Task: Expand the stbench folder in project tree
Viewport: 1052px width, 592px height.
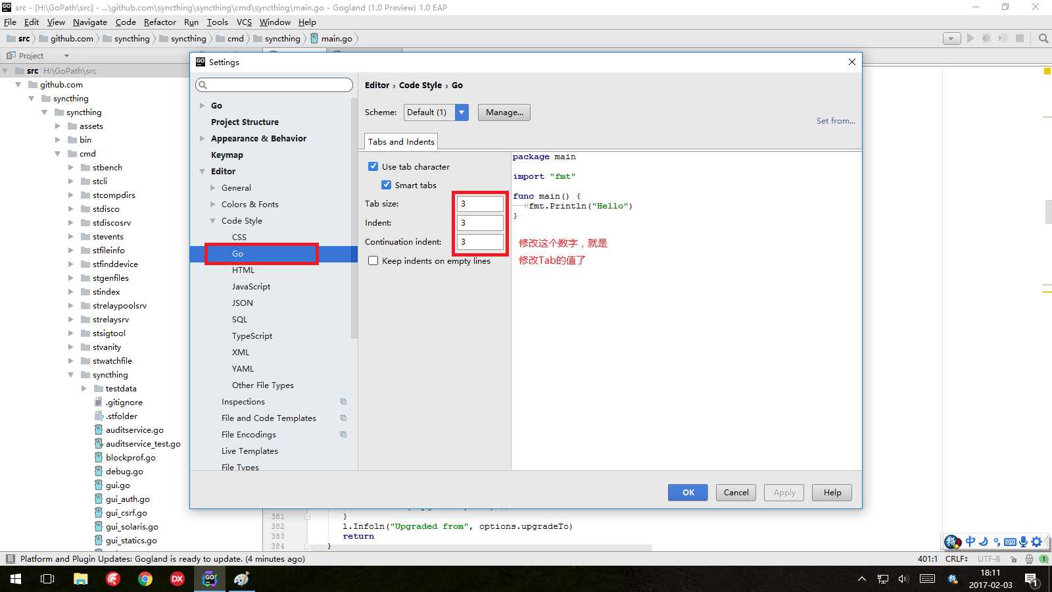Action: 71,167
